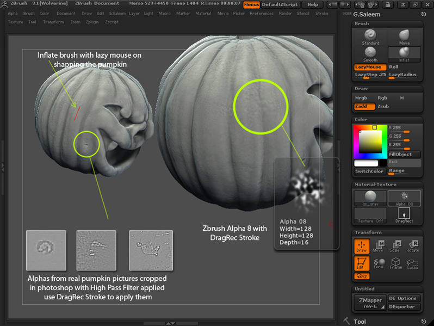Click the Back color button
434x326 pixels.
(x=404, y=163)
